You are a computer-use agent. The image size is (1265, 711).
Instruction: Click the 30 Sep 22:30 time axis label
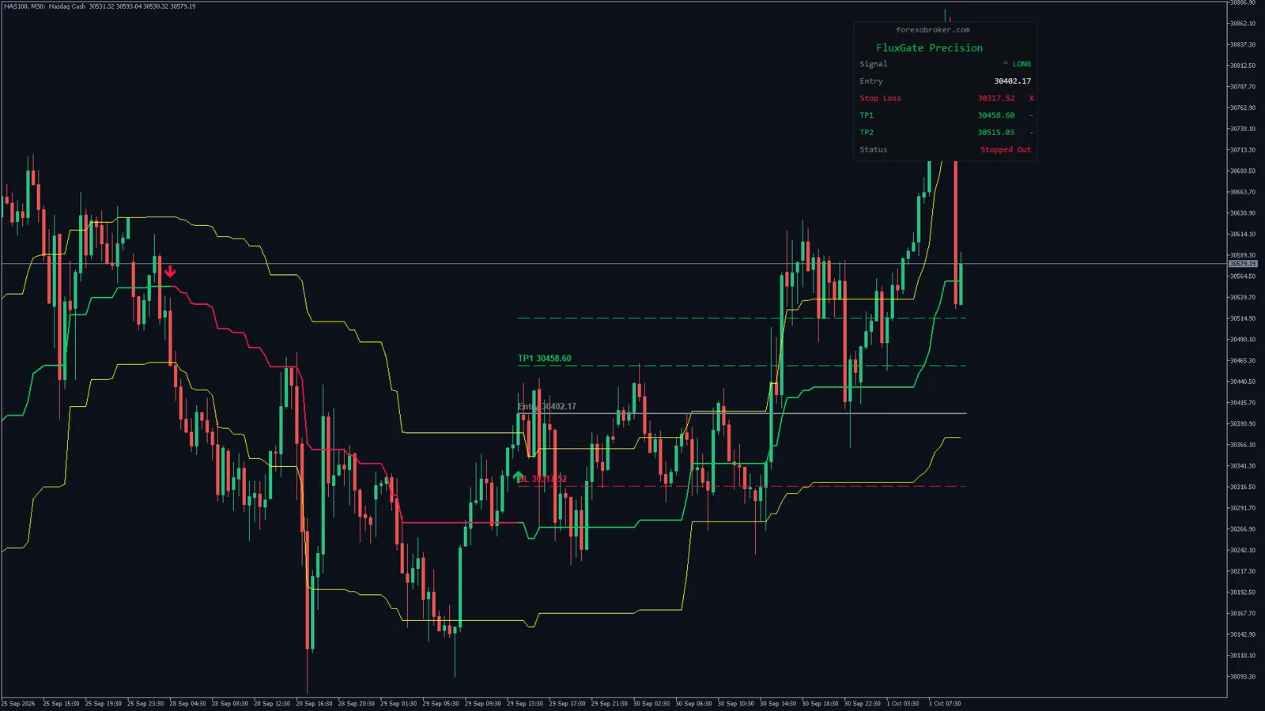[x=863, y=704]
